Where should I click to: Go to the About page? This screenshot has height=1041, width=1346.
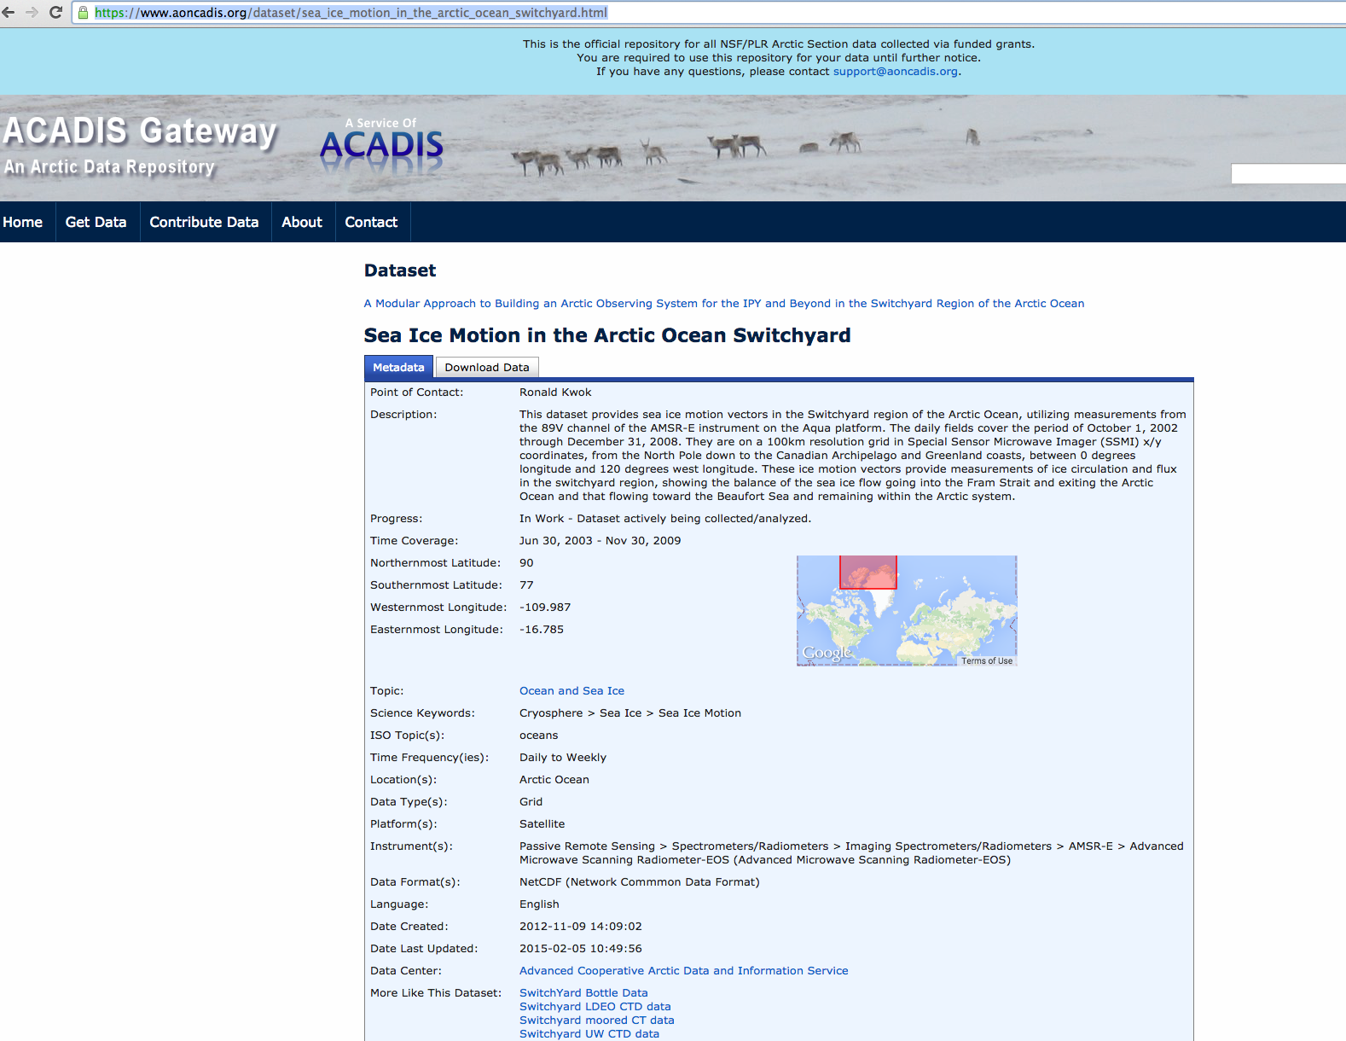tap(302, 222)
